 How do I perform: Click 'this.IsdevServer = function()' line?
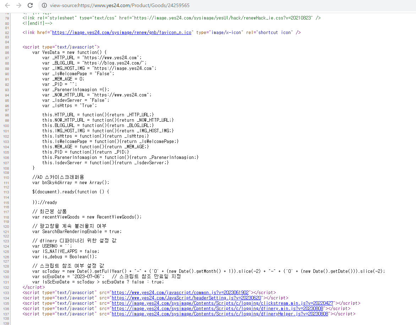pyautogui.click(x=105, y=162)
